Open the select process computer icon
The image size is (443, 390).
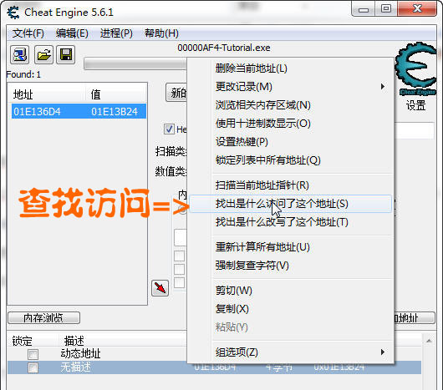(19, 55)
